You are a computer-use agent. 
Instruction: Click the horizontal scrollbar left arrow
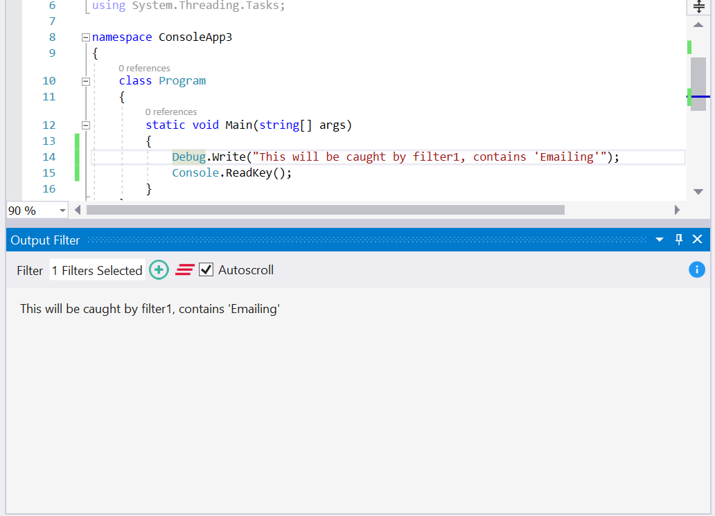pos(78,210)
